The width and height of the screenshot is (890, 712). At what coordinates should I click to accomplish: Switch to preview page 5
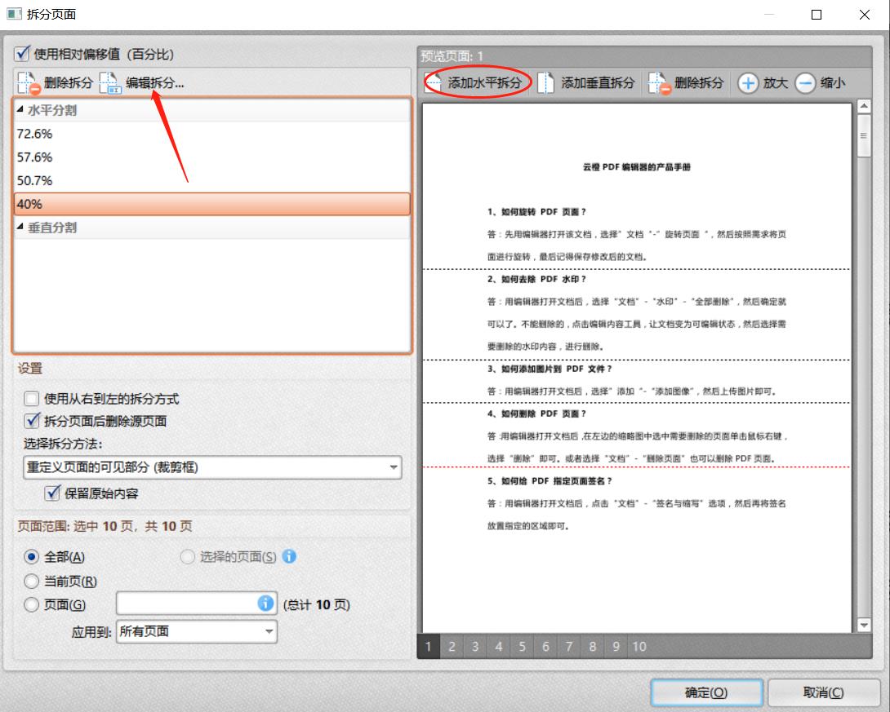click(x=523, y=646)
